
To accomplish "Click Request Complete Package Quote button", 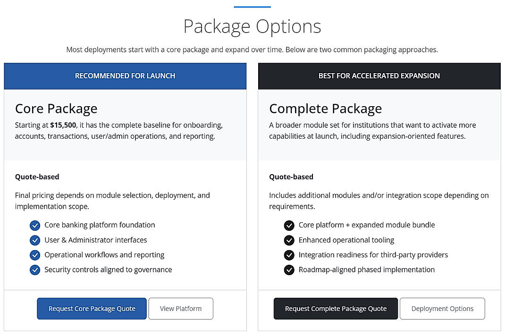I will point(336,309).
